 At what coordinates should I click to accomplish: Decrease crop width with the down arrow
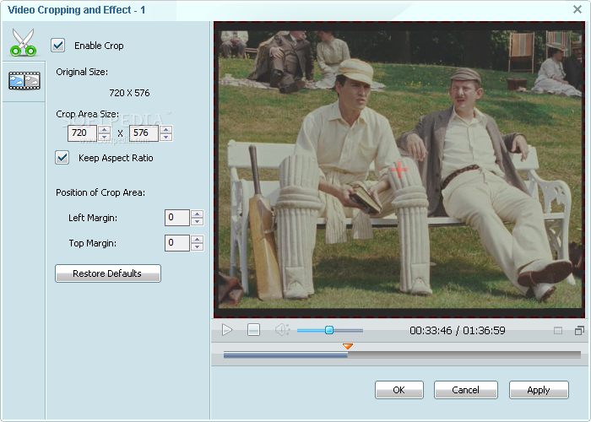[x=104, y=137]
